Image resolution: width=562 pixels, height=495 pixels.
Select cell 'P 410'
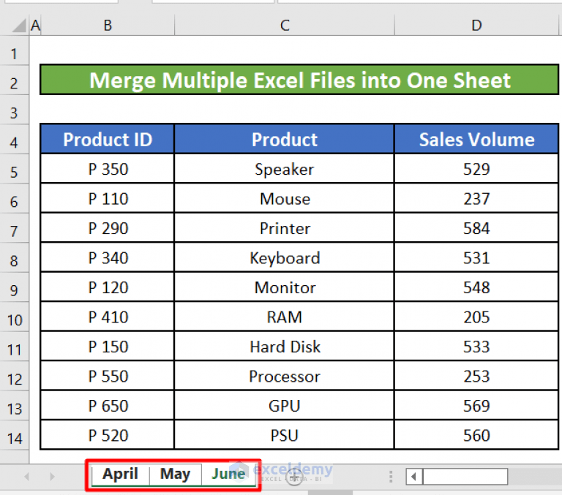coord(108,317)
